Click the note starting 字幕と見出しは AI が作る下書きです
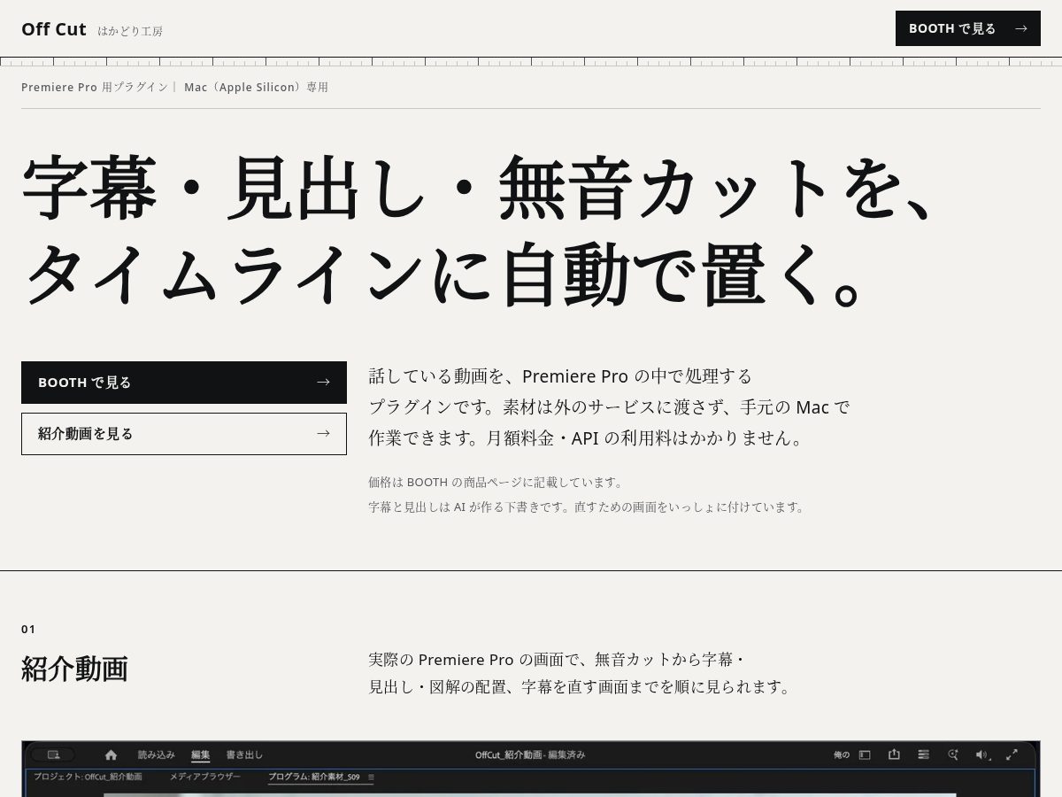 [x=587, y=507]
